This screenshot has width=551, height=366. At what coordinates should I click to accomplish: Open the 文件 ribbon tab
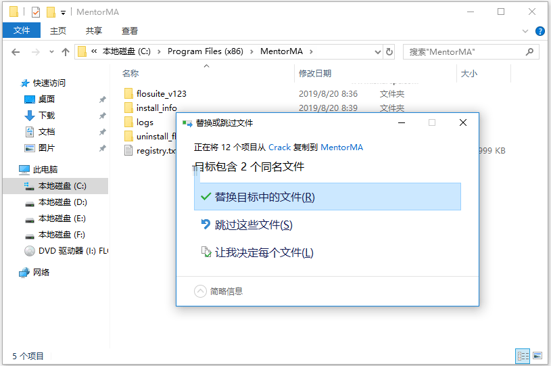(x=22, y=30)
